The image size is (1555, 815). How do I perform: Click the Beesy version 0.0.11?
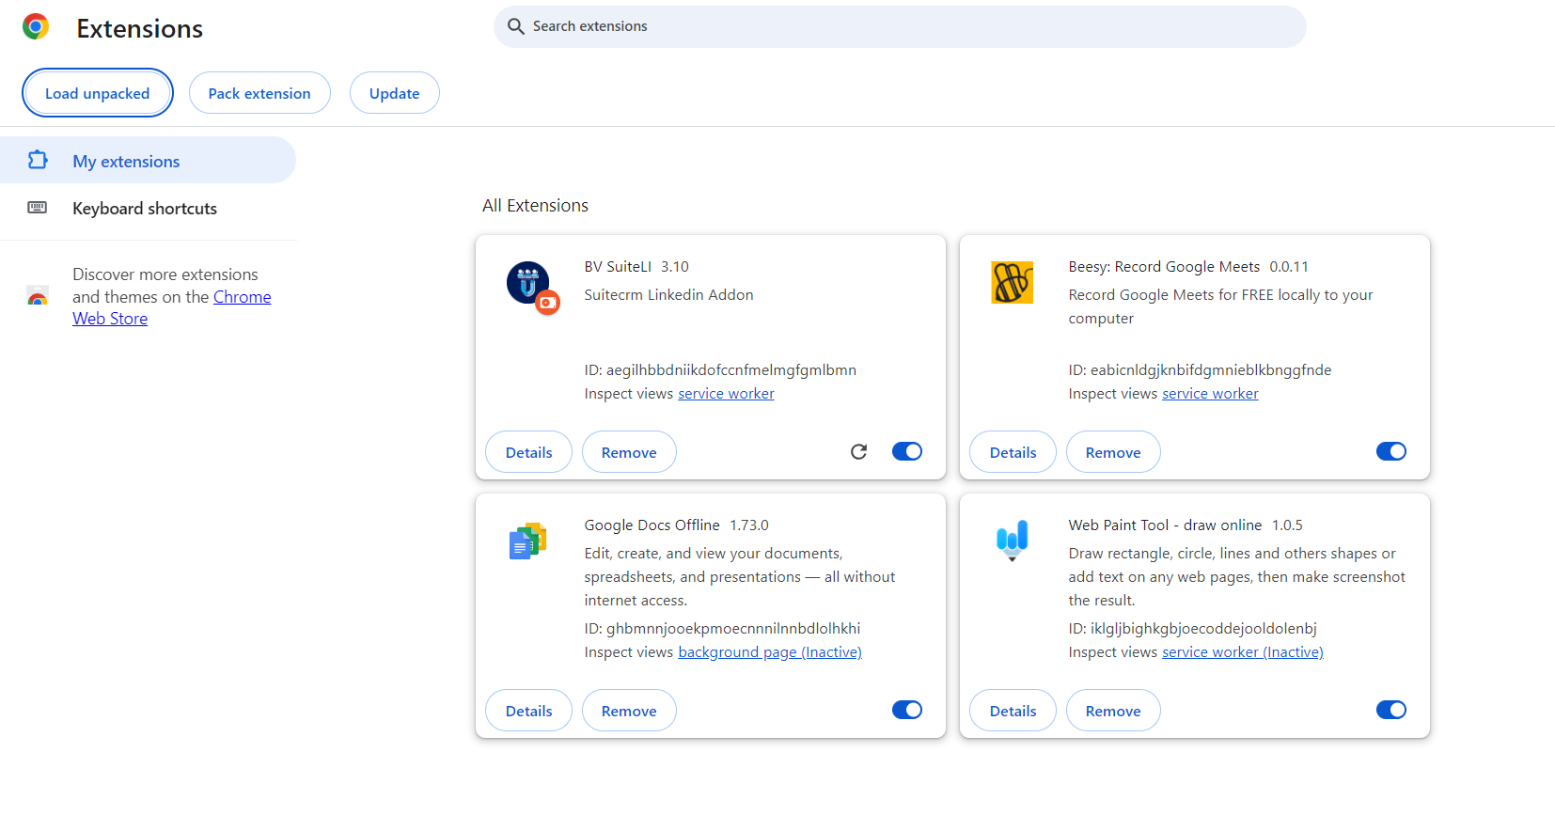tap(1289, 266)
